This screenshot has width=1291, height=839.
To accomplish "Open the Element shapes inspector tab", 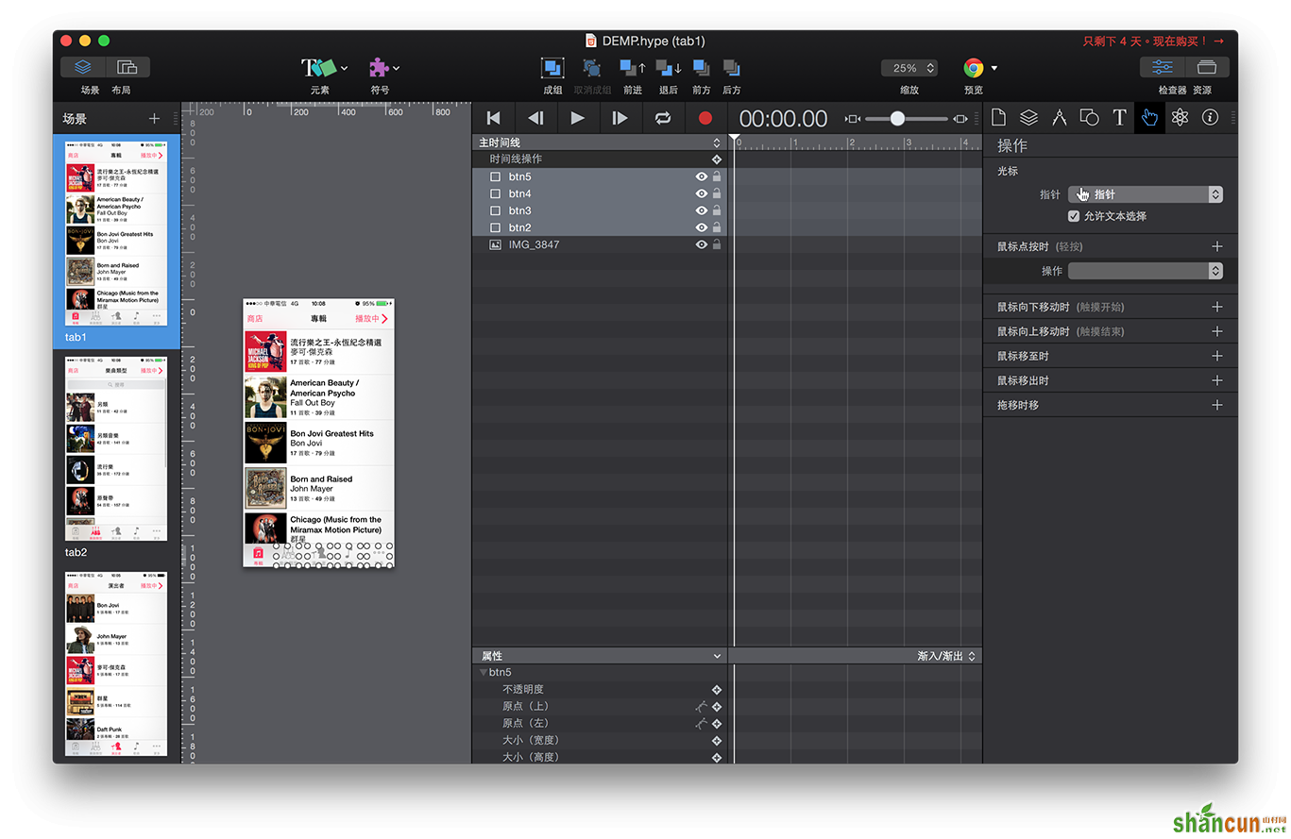I will tap(1089, 117).
